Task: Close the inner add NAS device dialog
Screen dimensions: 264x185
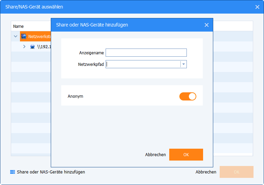Action: coord(206,25)
